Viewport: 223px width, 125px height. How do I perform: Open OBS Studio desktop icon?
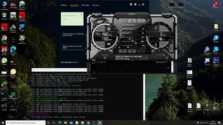(x=216, y=107)
